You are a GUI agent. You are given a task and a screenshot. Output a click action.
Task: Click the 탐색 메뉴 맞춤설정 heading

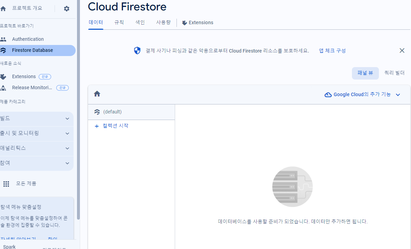(x=21, y=207)
